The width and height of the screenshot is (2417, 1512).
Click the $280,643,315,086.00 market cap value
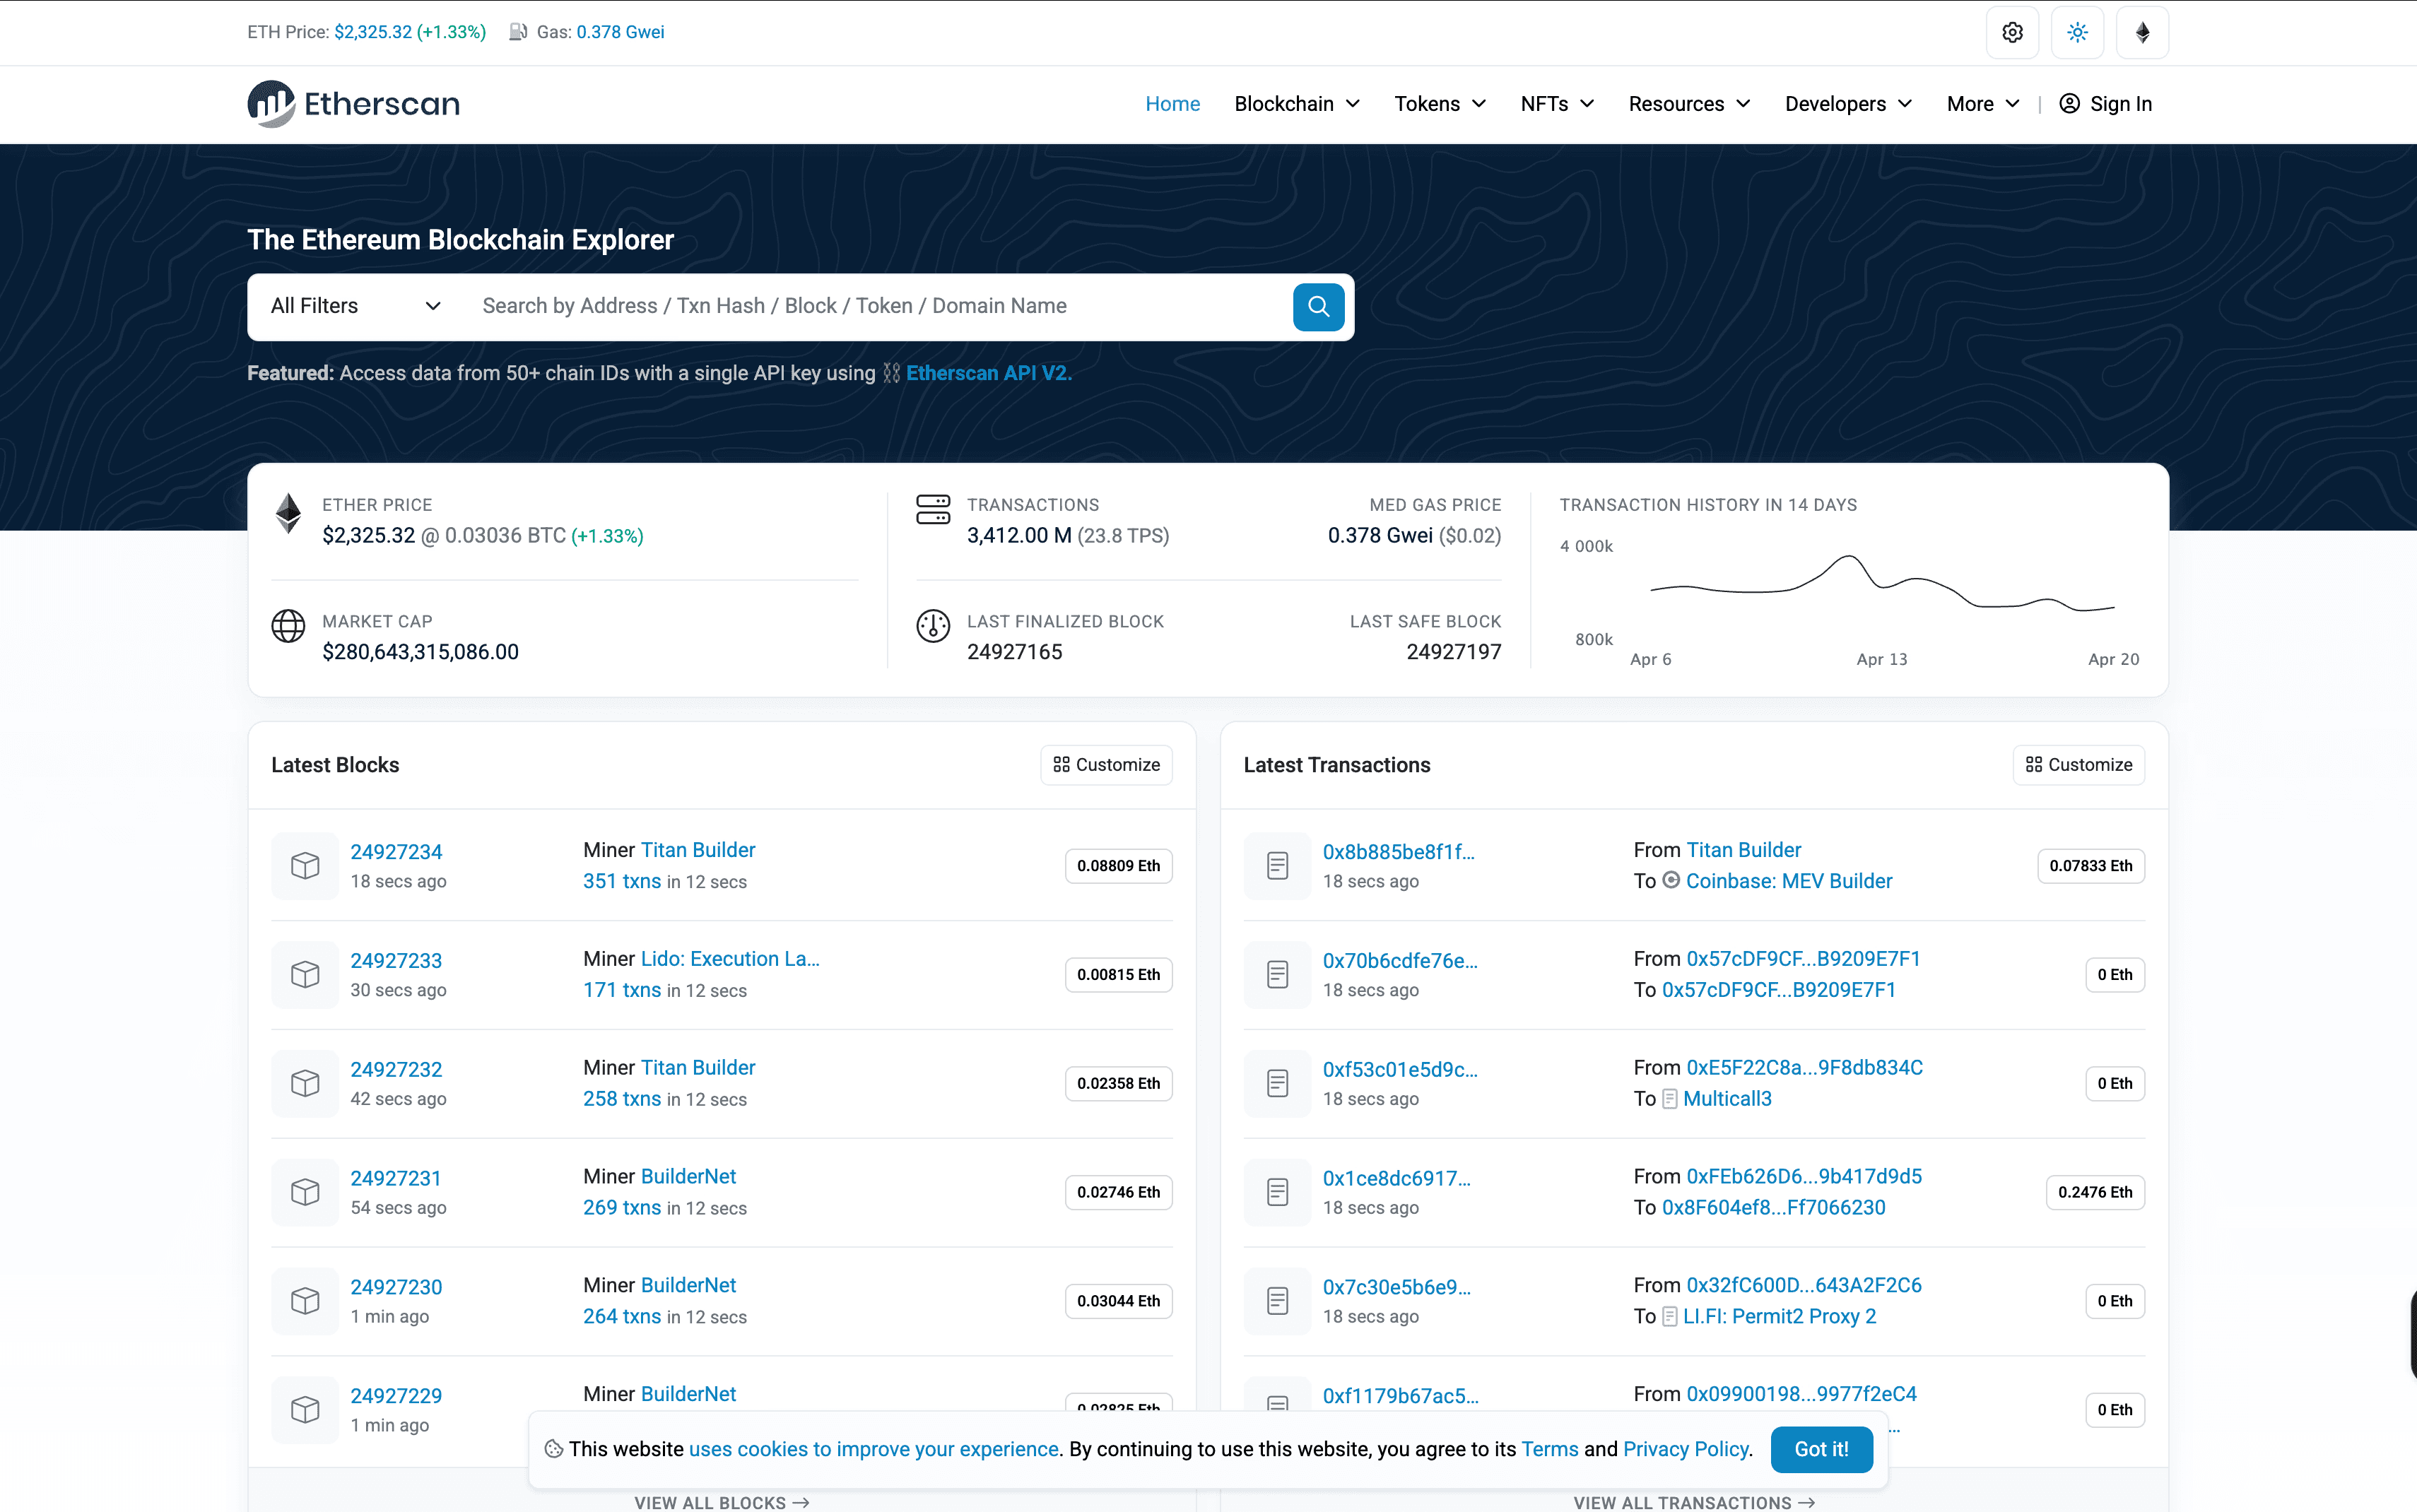tap(420, 652)
